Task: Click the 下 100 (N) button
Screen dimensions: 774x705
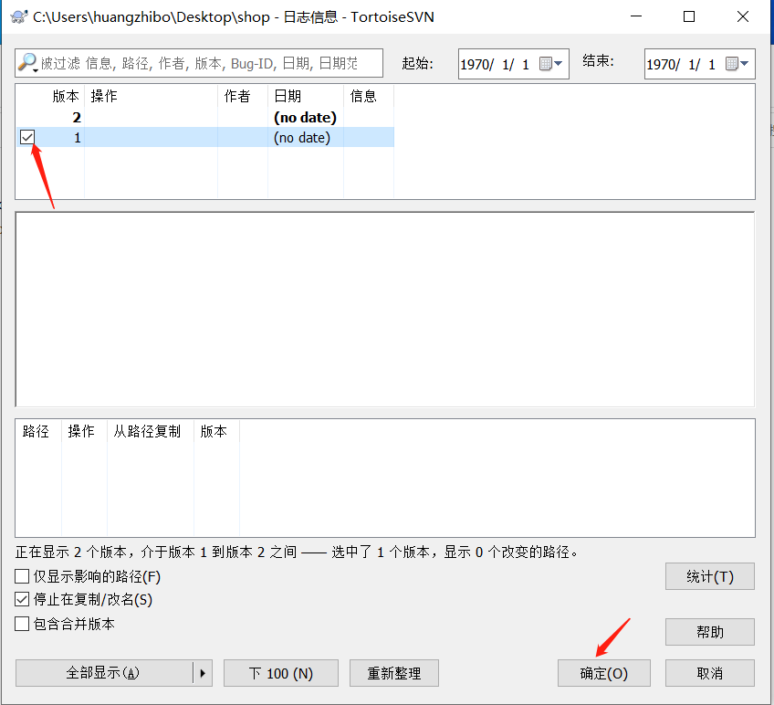Action: [x=281, y=673]
